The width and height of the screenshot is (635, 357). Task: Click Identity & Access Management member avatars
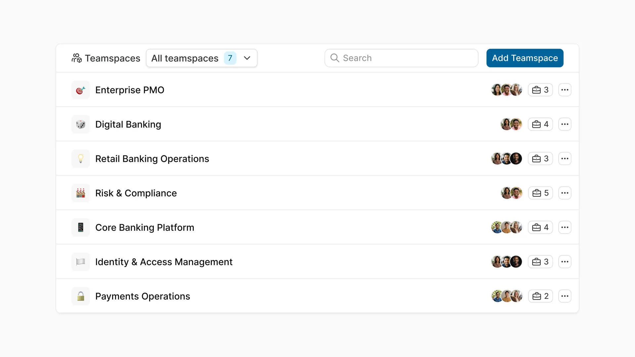tap(507, 262)
